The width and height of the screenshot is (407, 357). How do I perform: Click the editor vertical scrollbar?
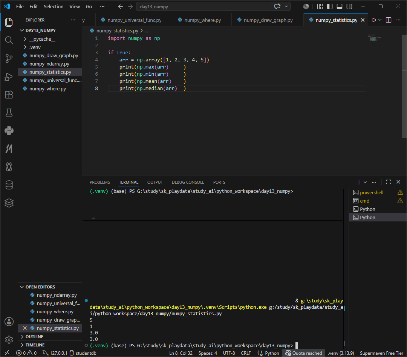click(404, 85)
